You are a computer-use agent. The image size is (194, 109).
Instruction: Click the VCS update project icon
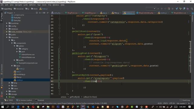coord(177,9)
